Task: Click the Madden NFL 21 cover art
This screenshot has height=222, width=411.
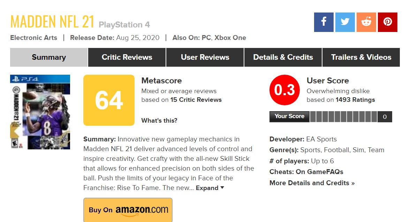Action: tap(40, 112)
